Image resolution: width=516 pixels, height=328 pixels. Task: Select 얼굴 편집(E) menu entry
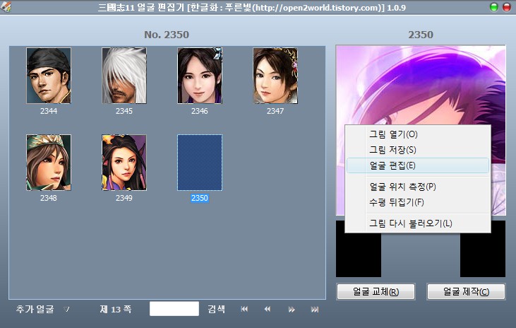click(418, 165)
